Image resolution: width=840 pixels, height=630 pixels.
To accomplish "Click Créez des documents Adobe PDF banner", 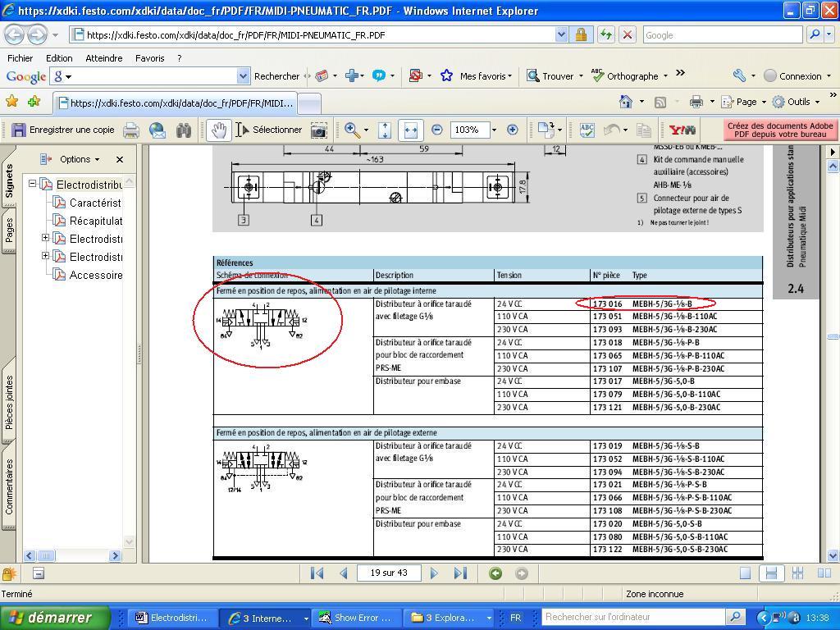I will point(779,130).
